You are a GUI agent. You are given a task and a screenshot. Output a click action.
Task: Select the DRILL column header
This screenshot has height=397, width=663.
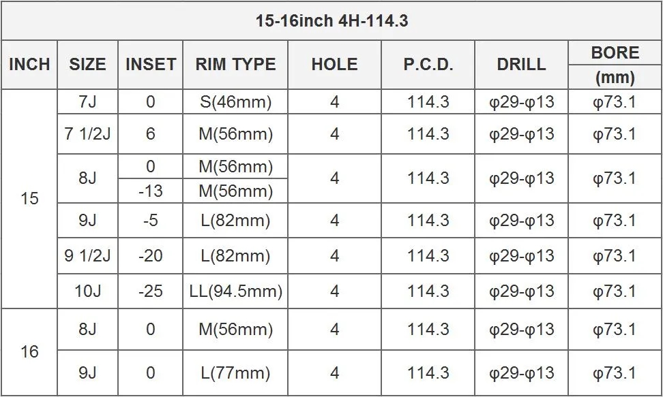[x=521, y=65]
